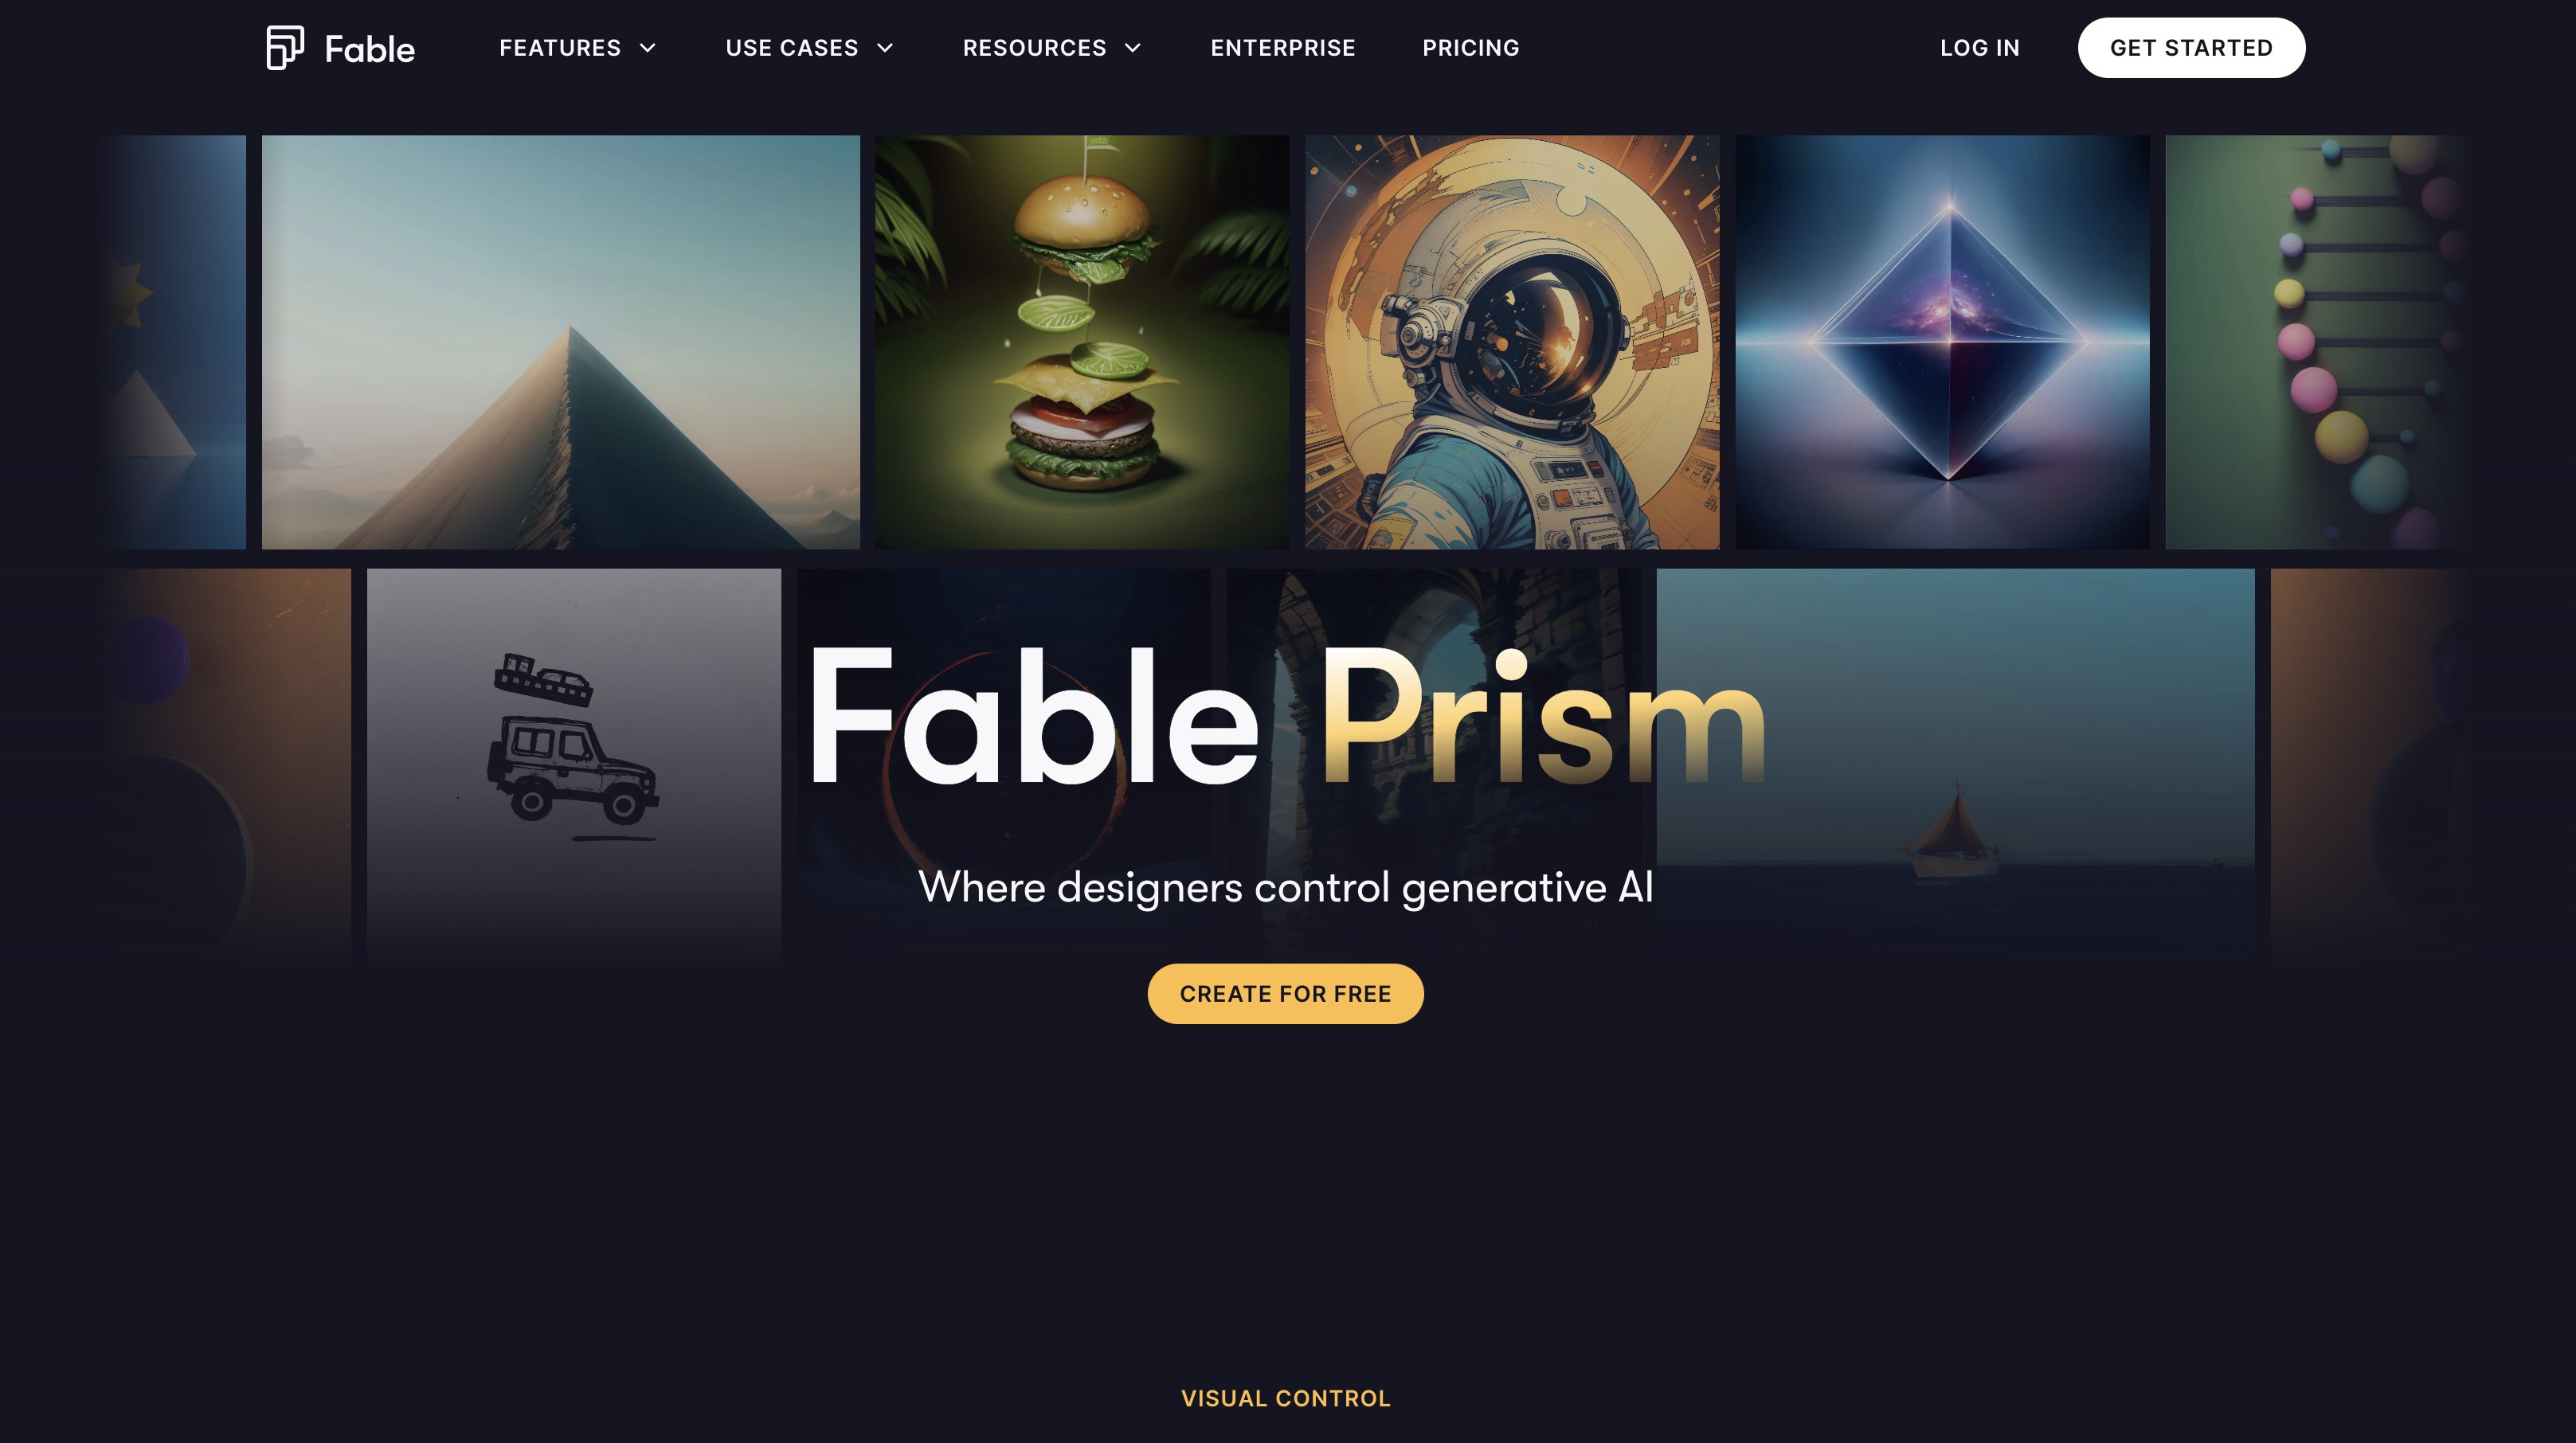The width and height of the screenshot is (2576, 1443).
Task: Select the pyramid landscape thumbnail
Action: tap(560, 342)
